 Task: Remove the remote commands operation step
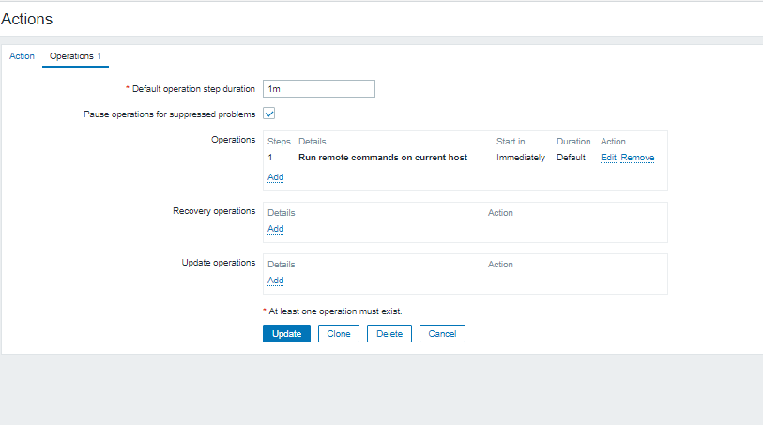pyautogui.click(x=637, y=158)
